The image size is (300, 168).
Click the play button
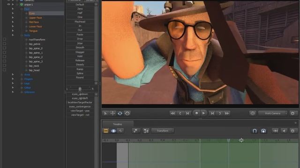point(203,113)
